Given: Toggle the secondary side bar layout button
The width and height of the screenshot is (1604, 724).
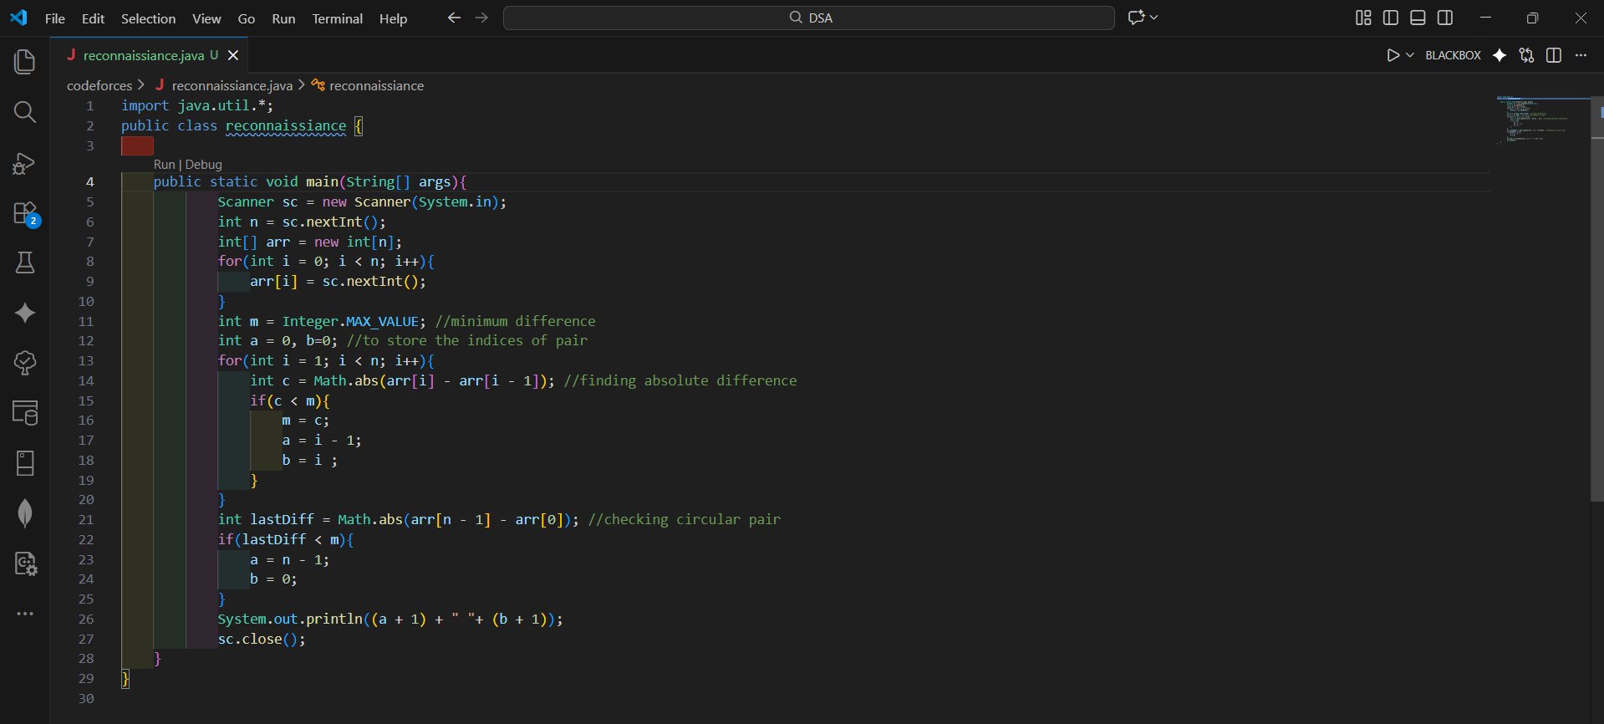Looking at the screenshot, I should coord(1445,18).
